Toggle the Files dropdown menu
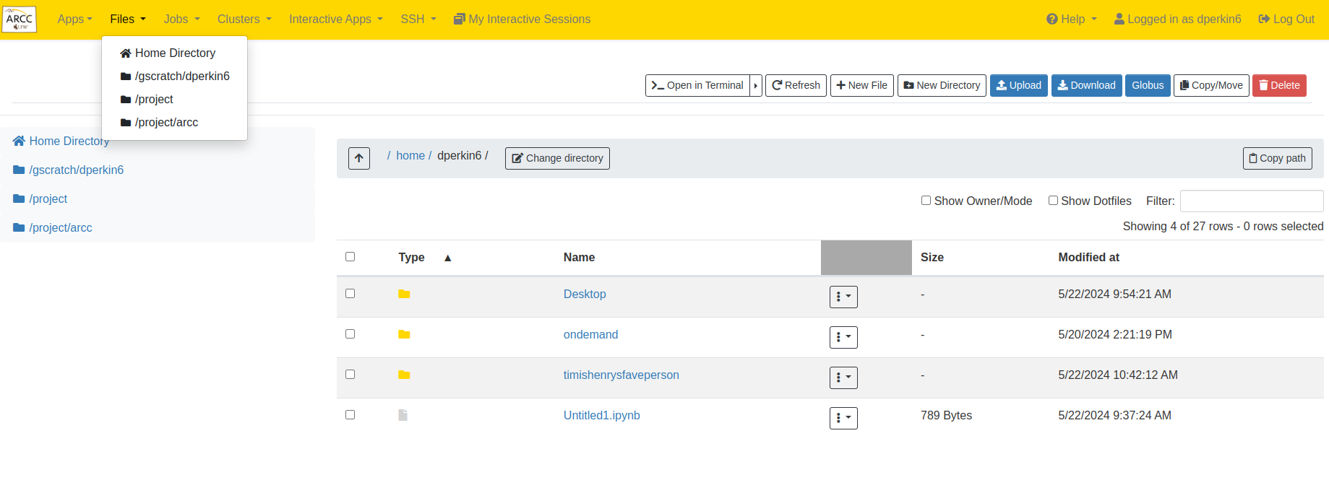The image size is (1329, 480). click(128, 19)
